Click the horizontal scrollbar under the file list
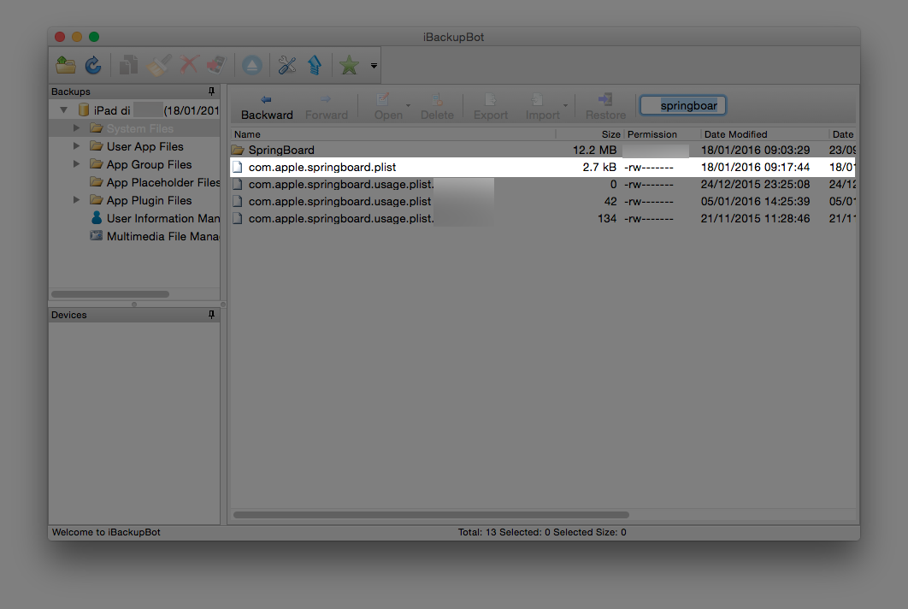This screenshot has height=609, width=908. coord(431,515)
